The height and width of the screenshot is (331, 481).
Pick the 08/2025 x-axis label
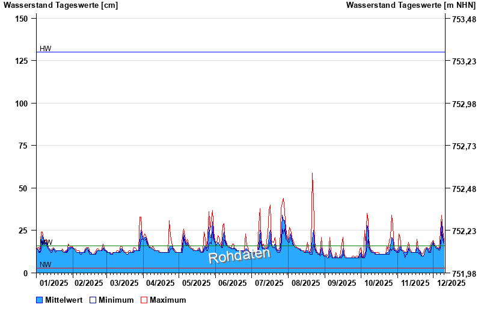tap(305, 282)
